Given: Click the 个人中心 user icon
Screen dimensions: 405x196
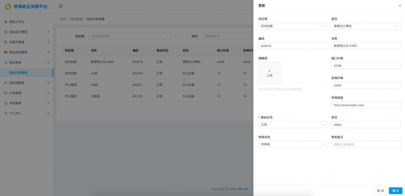Looking at the screenshot, I should (x=6, y=113).
